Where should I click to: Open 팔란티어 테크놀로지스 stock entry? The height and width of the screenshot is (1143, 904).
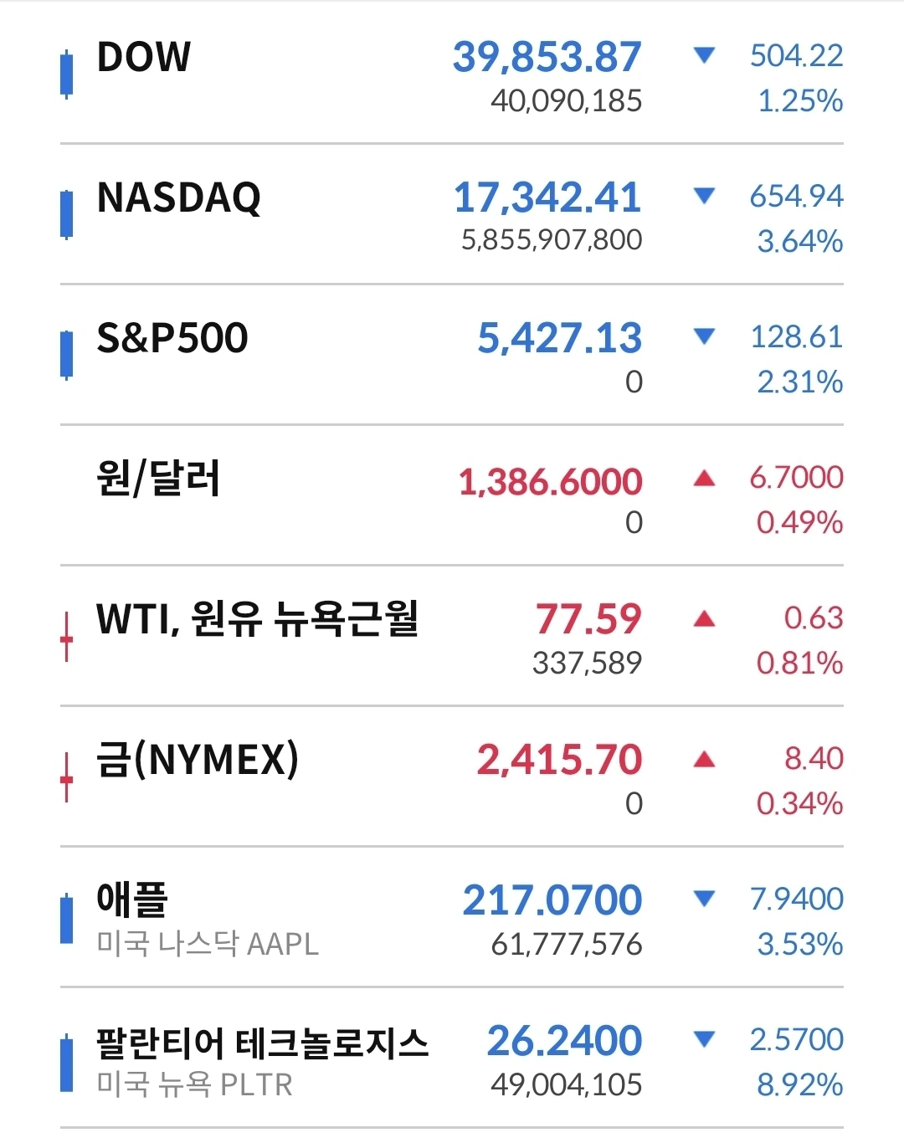[452, 1058]
